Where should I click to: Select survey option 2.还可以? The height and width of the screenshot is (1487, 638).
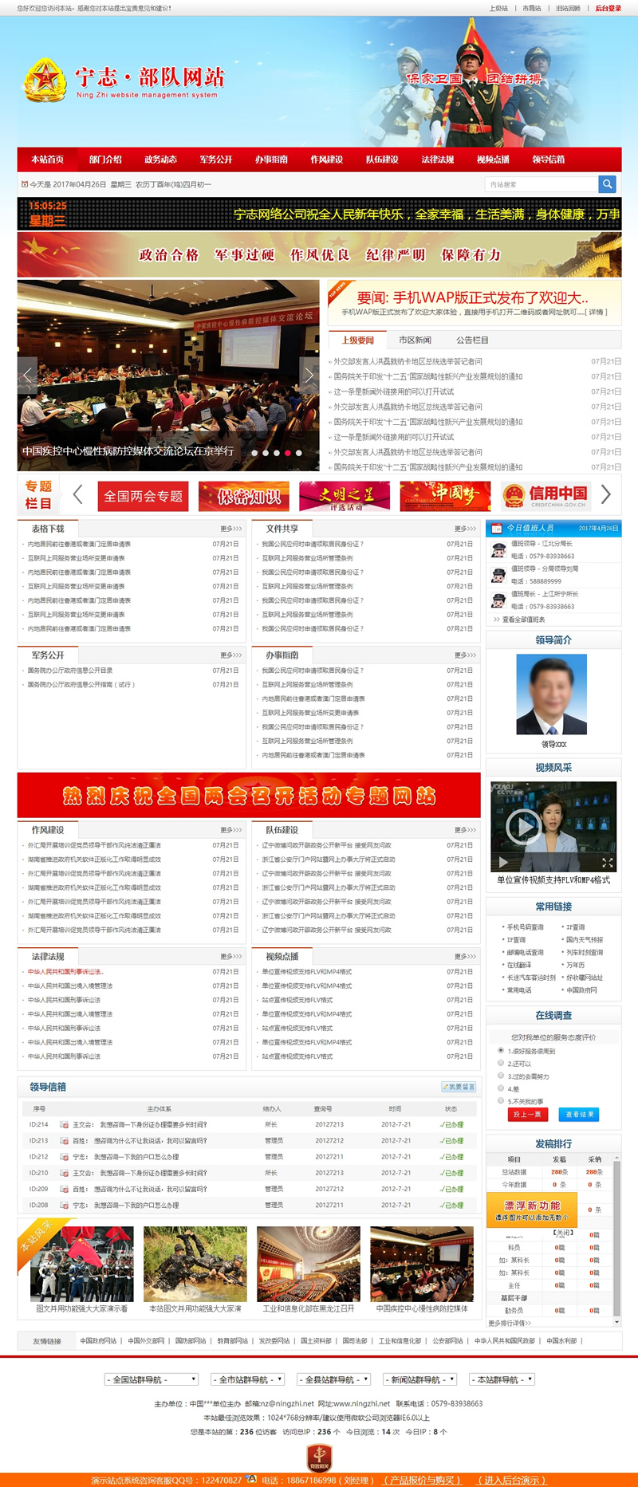coord(501,1063)
